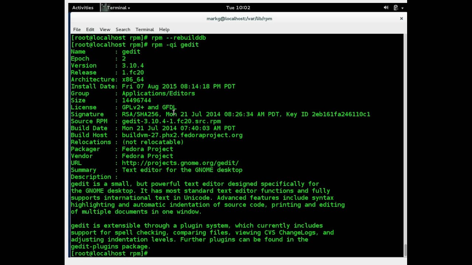
Task: Click the Epoch value 2
Action: pyautogui.click(x=124, y=59)
